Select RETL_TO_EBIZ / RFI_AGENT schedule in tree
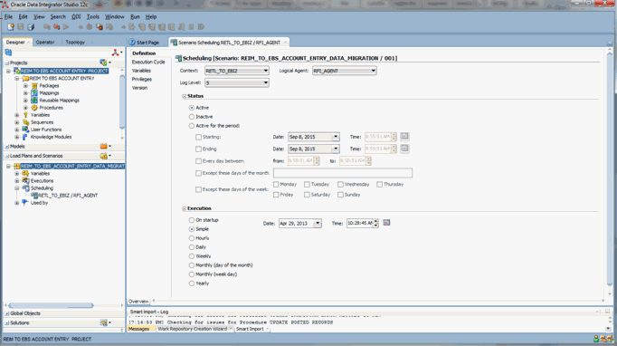 tap(68, 195)
